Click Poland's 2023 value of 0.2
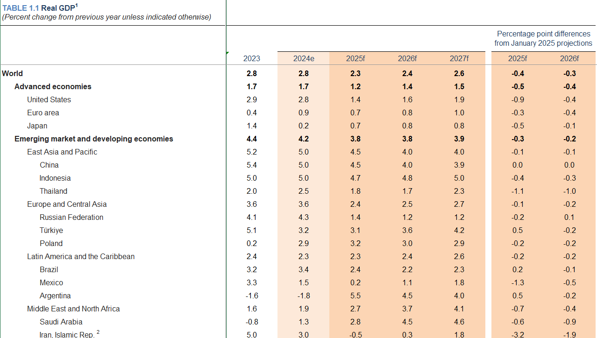The image size is (597, 338). (x=251, y=243)
